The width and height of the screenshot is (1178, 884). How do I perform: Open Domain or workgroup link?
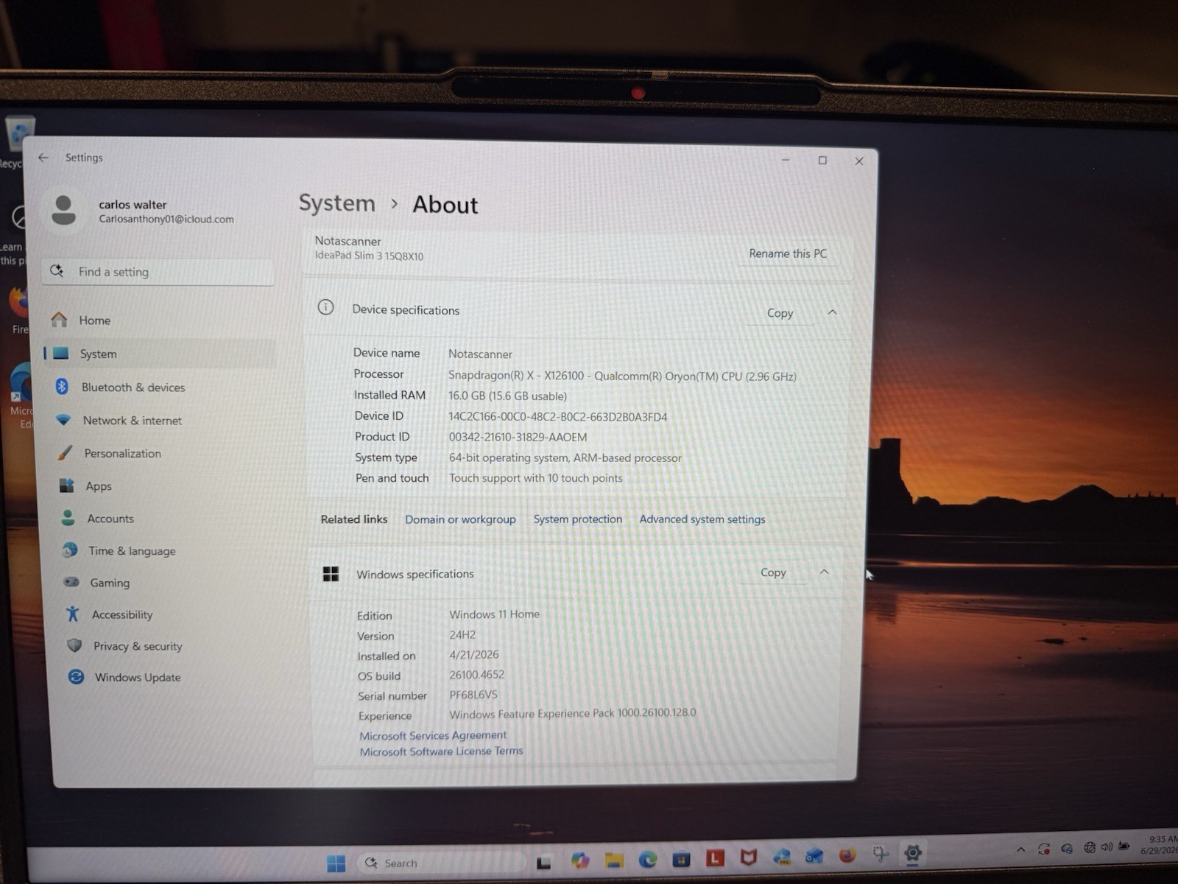tap(460, 519)
